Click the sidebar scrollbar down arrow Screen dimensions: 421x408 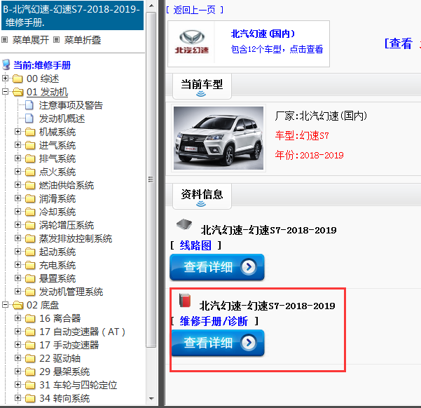[151, 399]
